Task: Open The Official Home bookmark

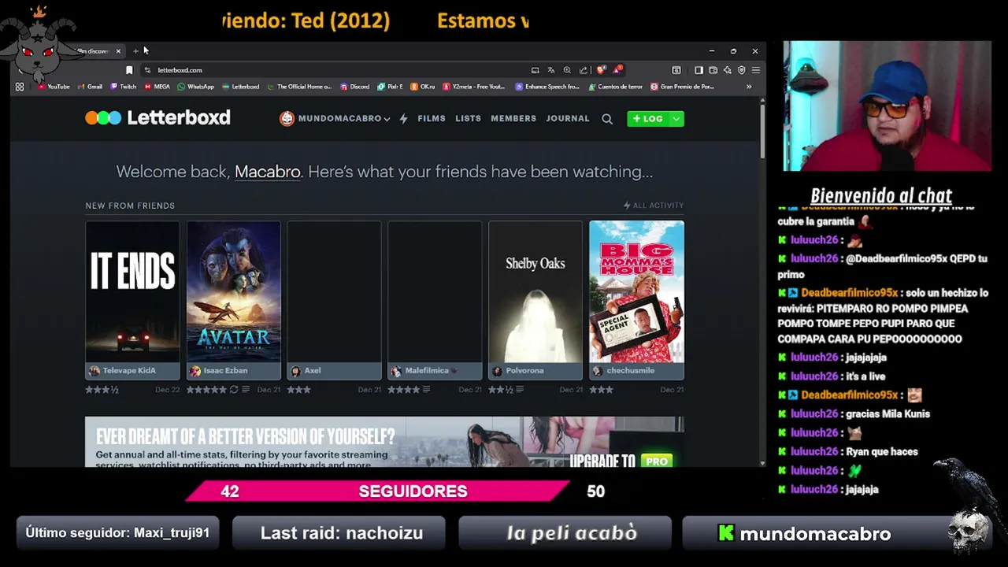Action: [300, 87]
